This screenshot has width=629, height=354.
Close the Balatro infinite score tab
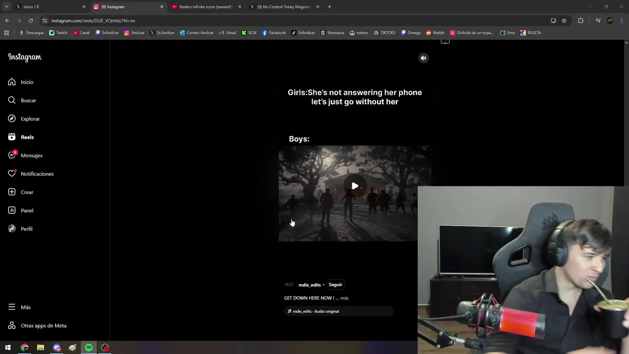pyautogui.click(x=240, y=7)
